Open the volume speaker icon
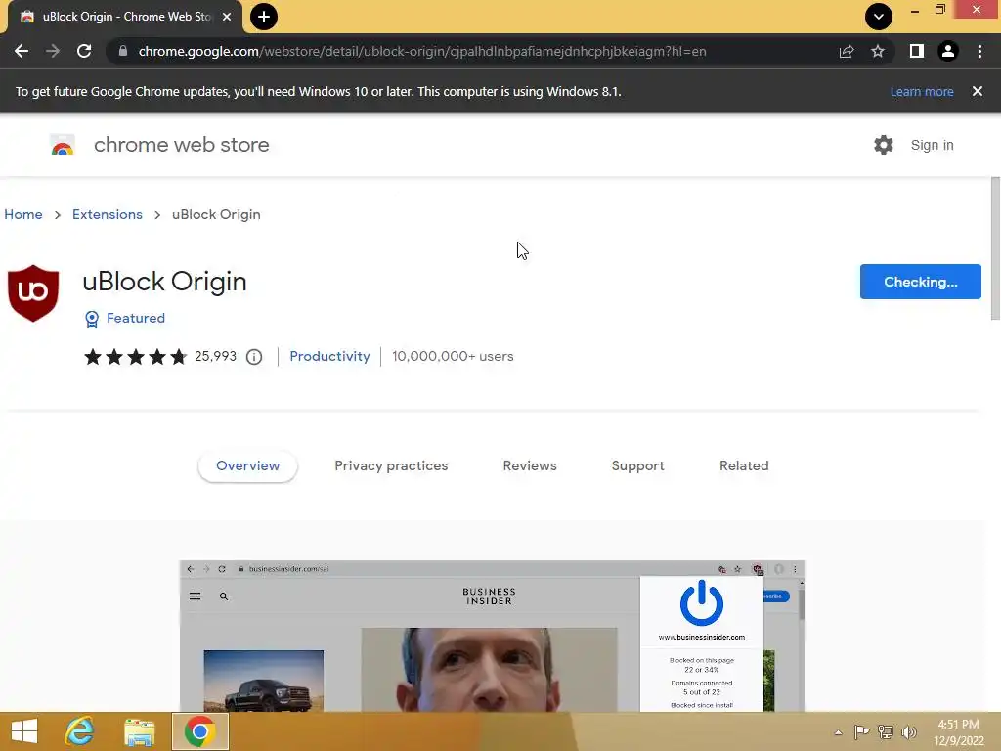This screenshot has height=751, width=1001. pyautogui.click(x=908, y=731)
